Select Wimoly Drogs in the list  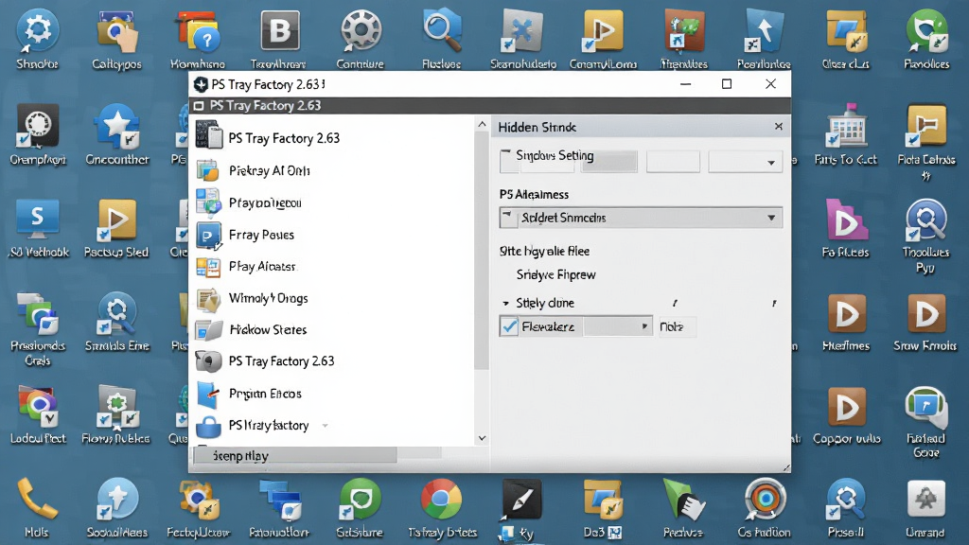(x=268, y=298)
